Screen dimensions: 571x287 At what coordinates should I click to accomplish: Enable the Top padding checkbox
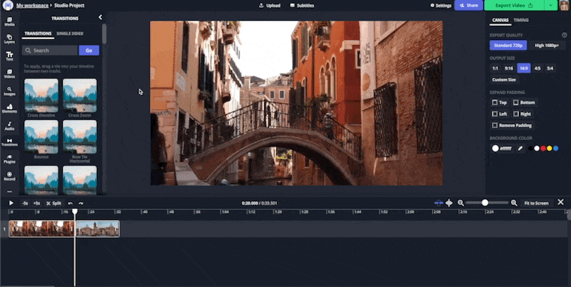click(495, 103)
